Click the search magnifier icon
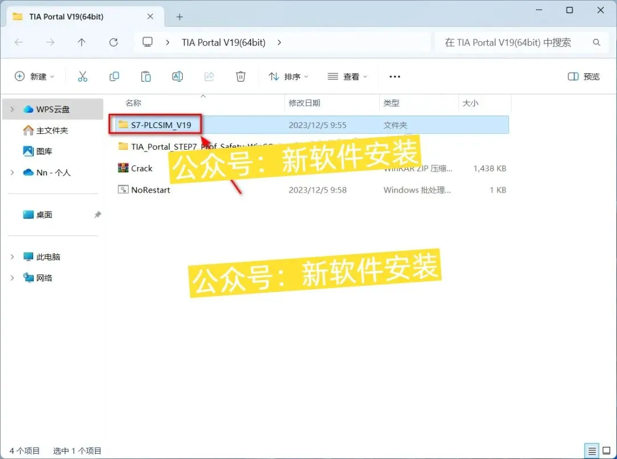Screen dimensions: 617x459 (596, 42)
